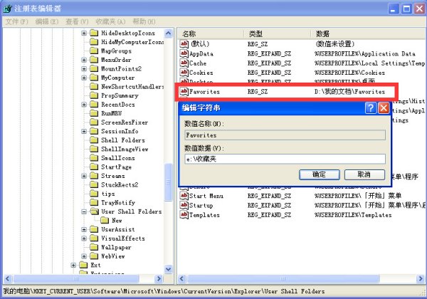Click the tree pane scroll down arrow
The height and width of the screenshot is (299, 427).
169,269
